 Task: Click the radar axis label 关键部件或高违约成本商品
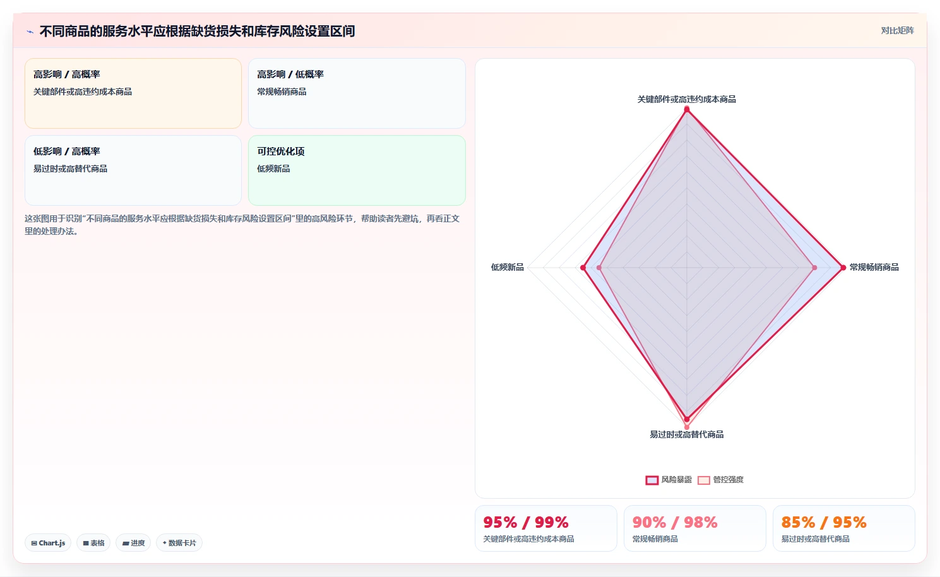(x=687, y=99)
